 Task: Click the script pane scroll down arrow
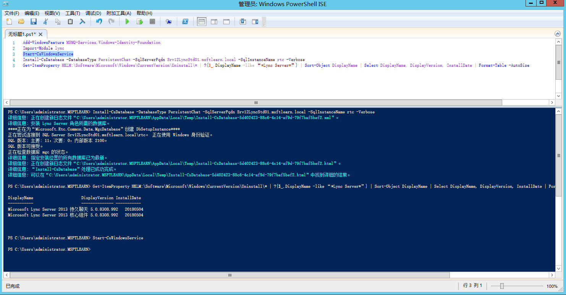[x=558, y=96]
